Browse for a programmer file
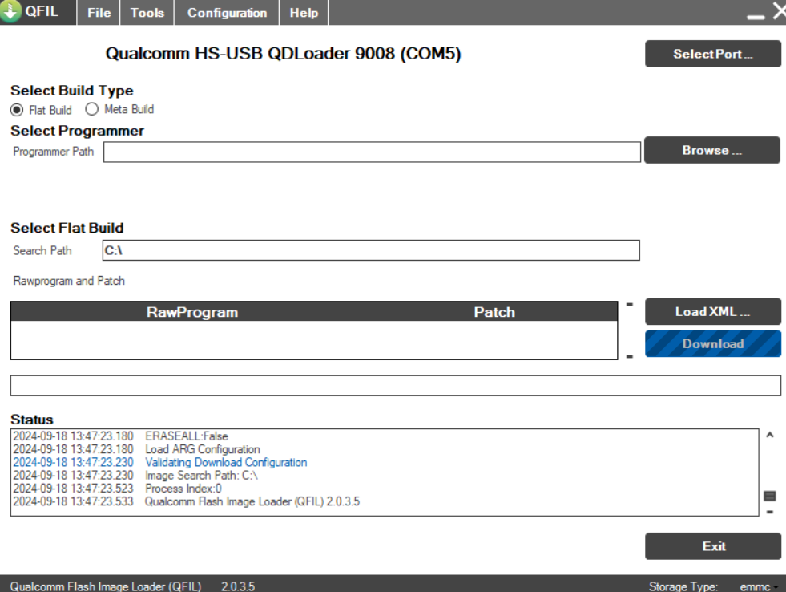 tap(711, 150)
